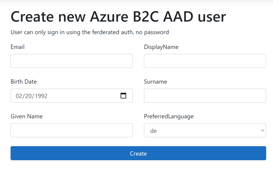Select the month '02' in Birth Date
The height and width of the screenshot is (170, 273).
(x=19, y=96)
